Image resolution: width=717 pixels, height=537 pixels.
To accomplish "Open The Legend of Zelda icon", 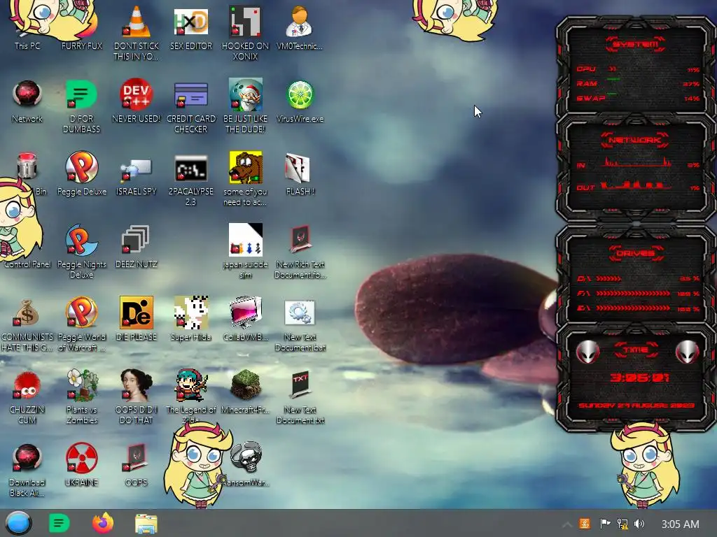I will tap(190, 396).
